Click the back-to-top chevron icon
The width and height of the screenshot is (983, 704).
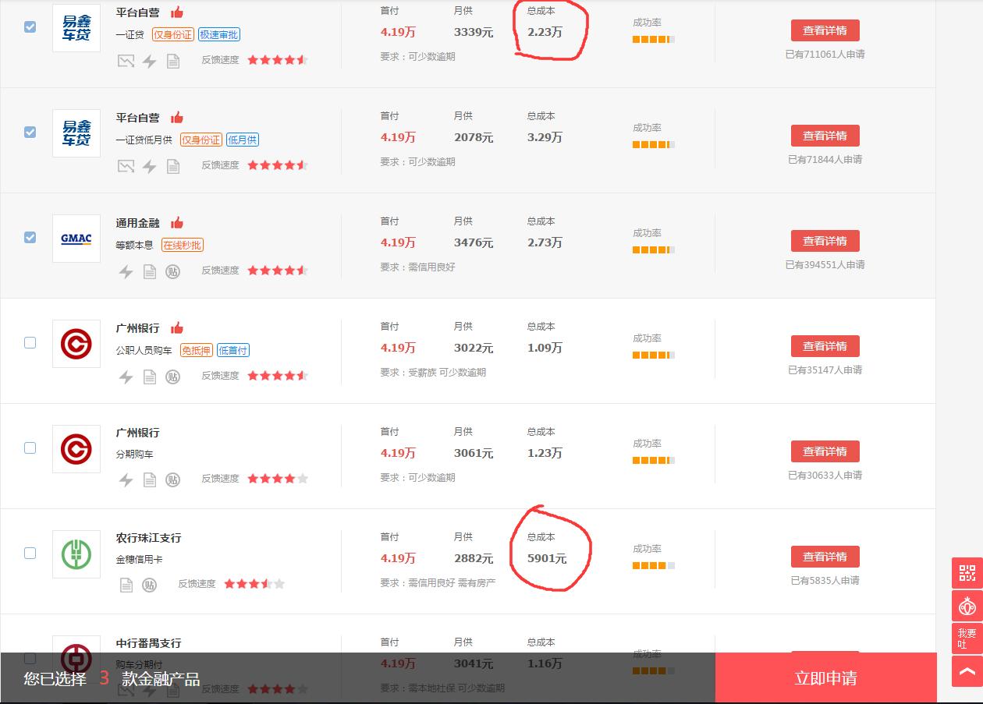(967, 671)
